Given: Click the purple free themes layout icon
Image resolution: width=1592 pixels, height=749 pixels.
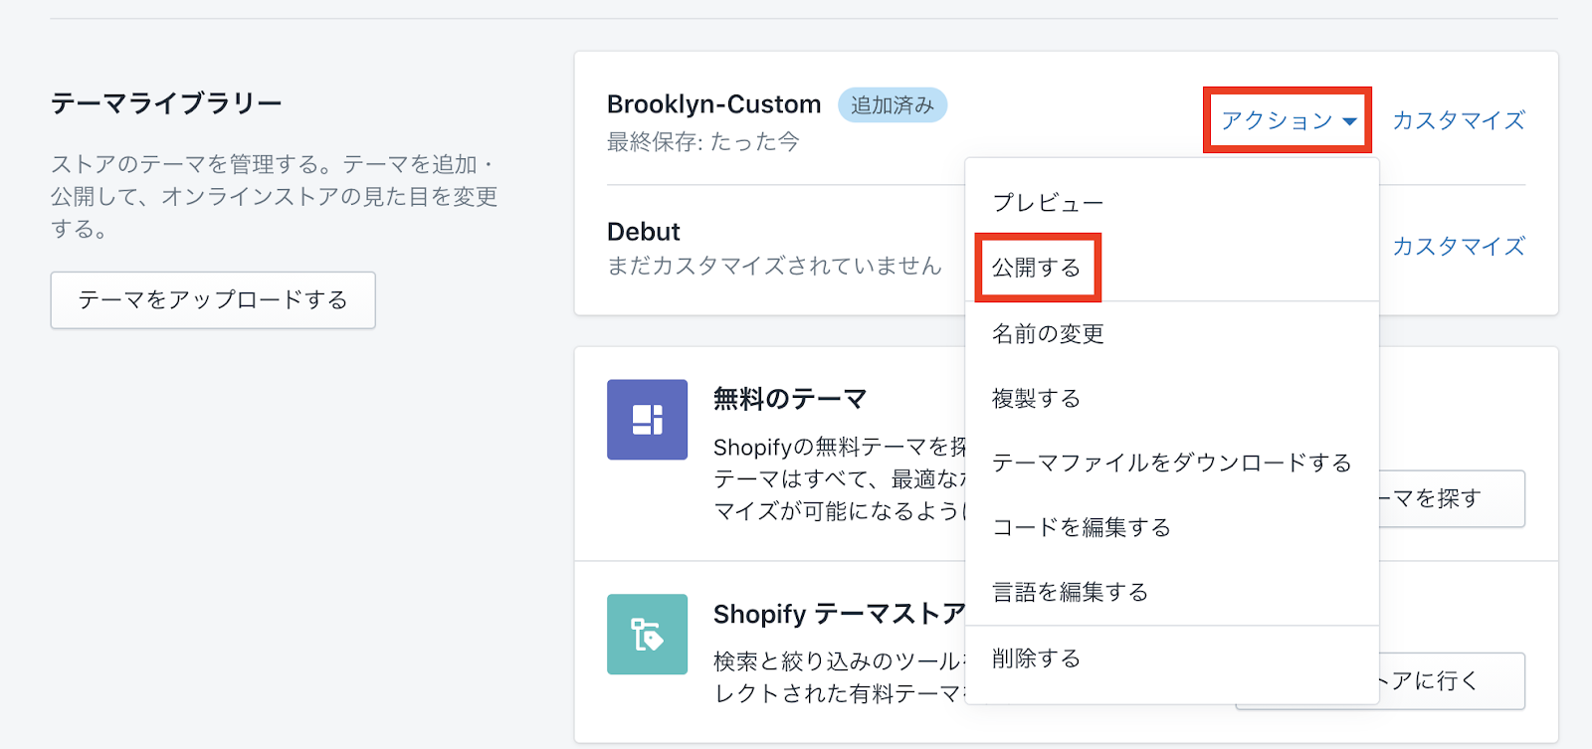Looking at the screenshot, I should point(647,420).
